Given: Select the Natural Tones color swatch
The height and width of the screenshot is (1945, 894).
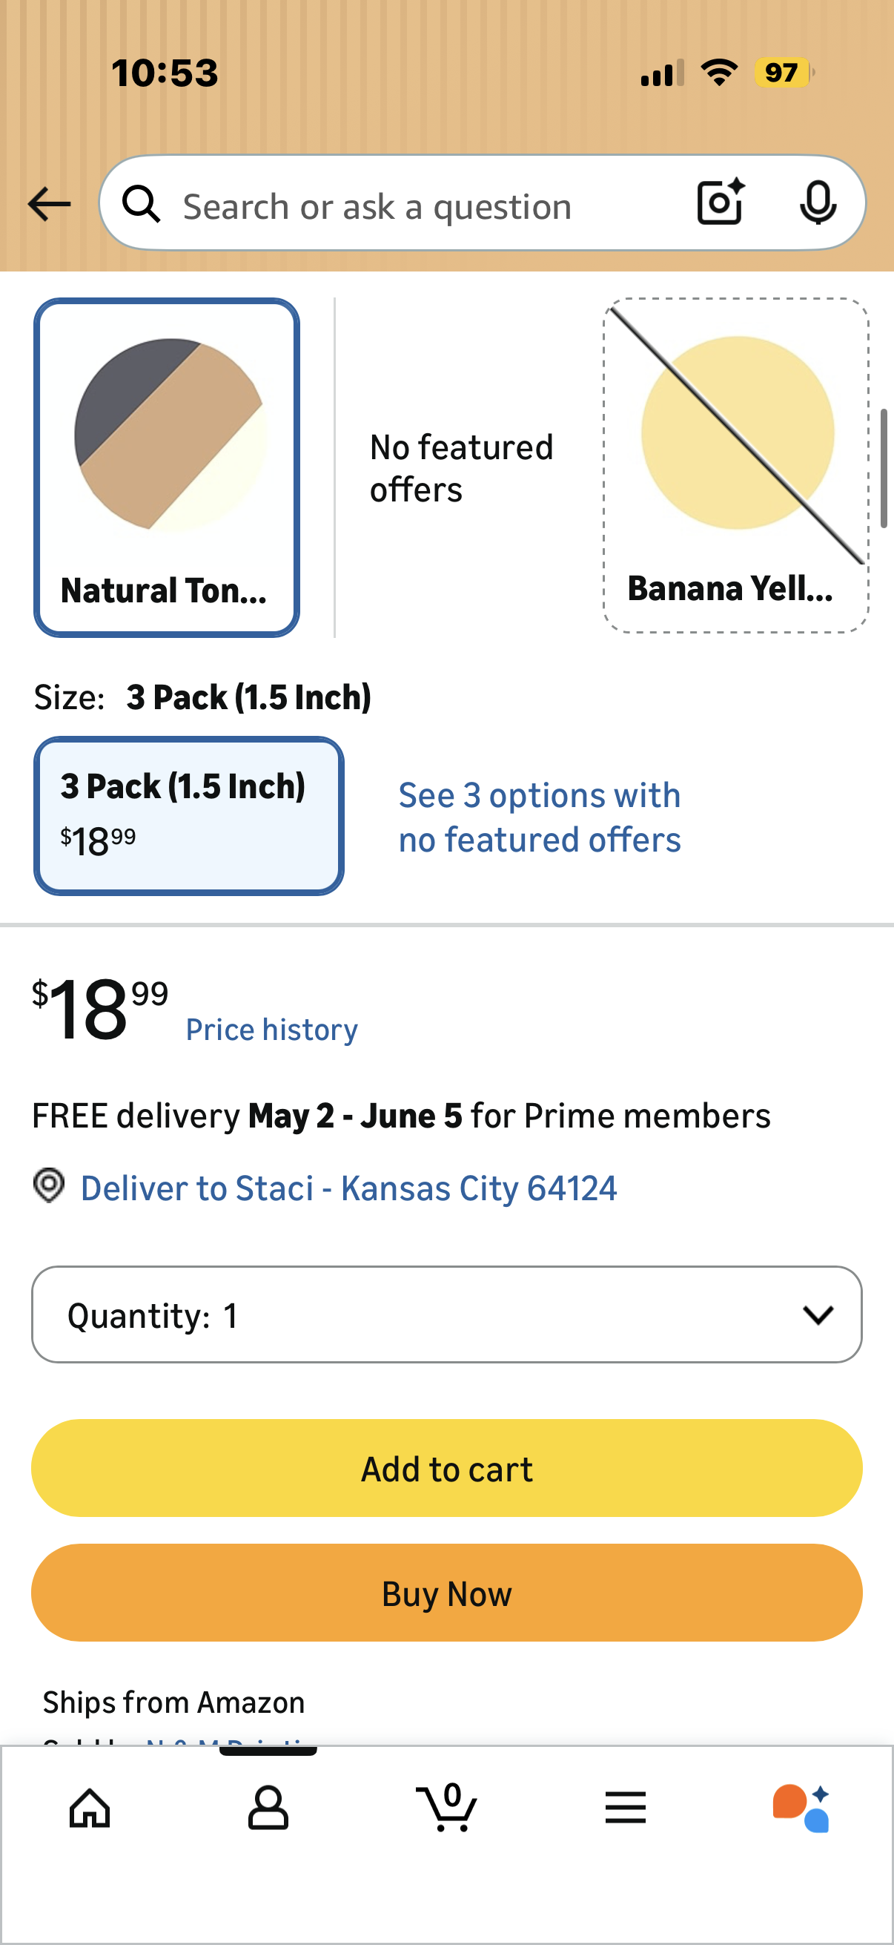Looking at the screenshot, I should (x=167, y=468).
